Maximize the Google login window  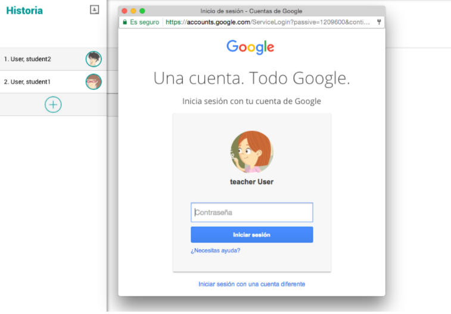pyautogui.click(x=142, y=11)
